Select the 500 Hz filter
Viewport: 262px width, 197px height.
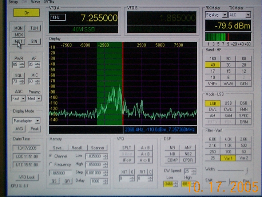244,146
